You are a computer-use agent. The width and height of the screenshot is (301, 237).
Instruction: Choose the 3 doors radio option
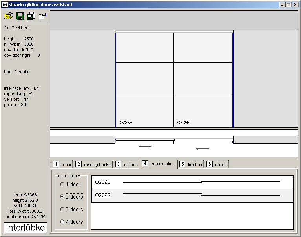click(62, 209)
